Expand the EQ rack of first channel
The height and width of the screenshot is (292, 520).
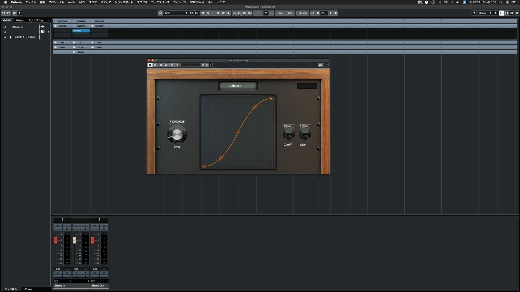tap(62, 42)
